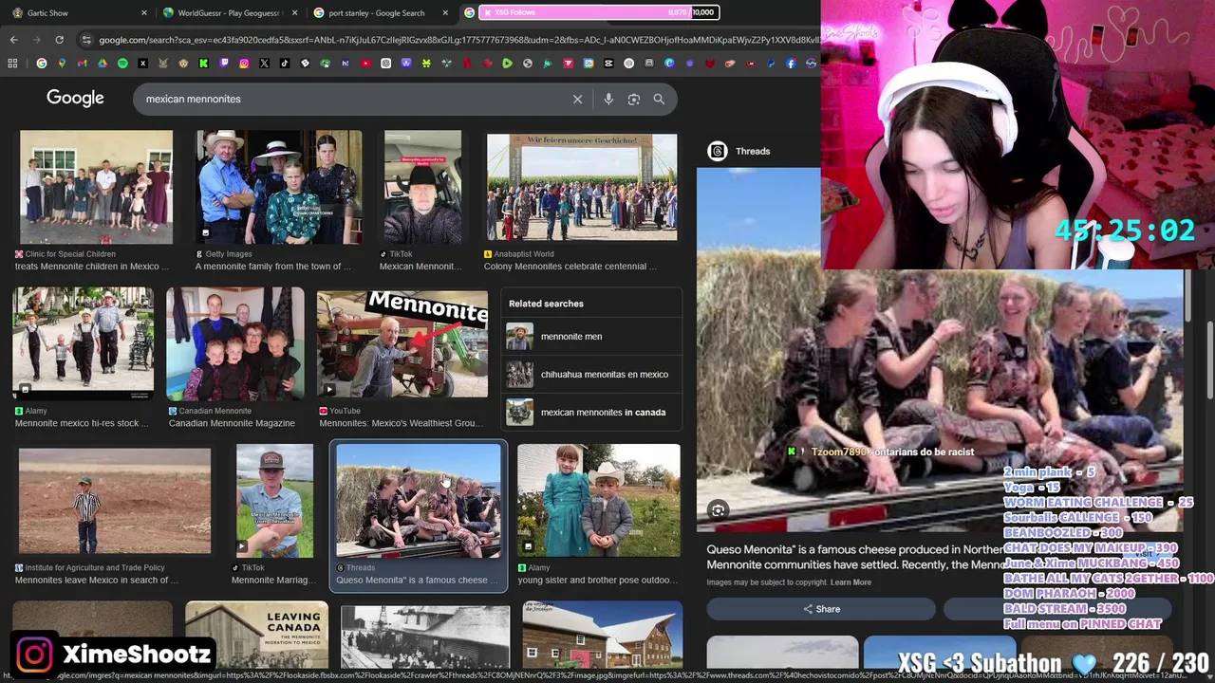Open the Chrome apps grid shortcut
The height and width of the screenshot is (683, 1215).
(x=12, y=64)
